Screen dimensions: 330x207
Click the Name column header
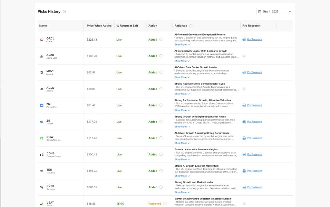(43, 26)
